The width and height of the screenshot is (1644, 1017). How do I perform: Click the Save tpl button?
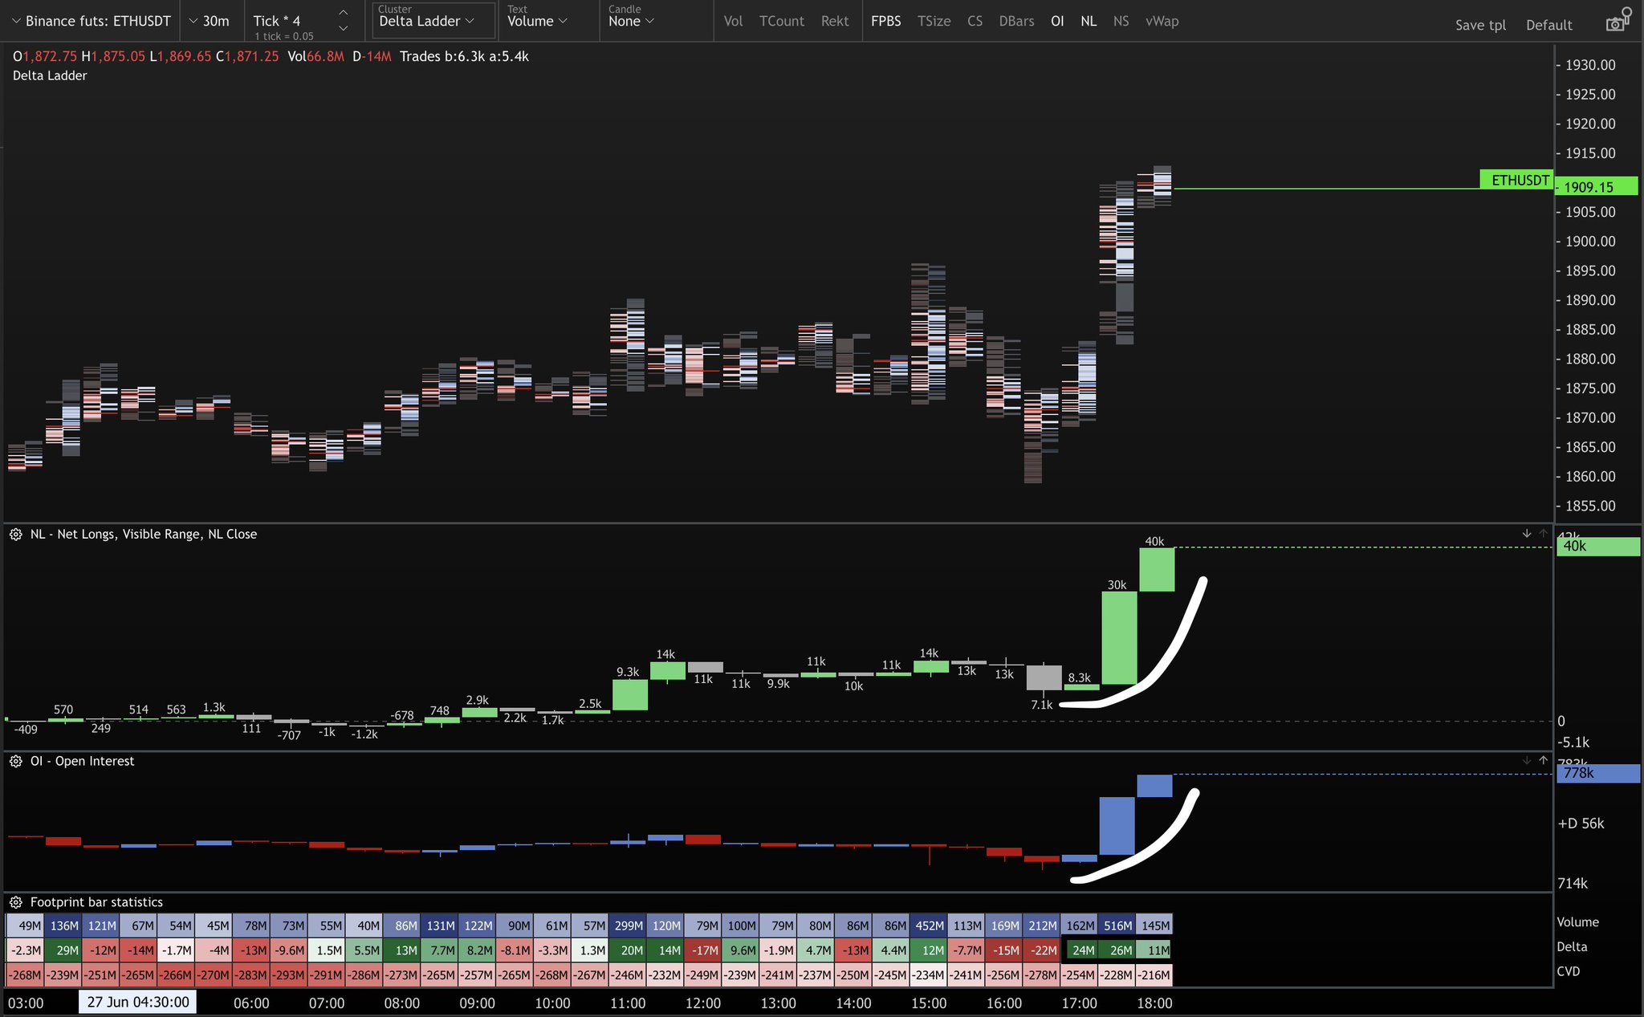pos(1480,25)
